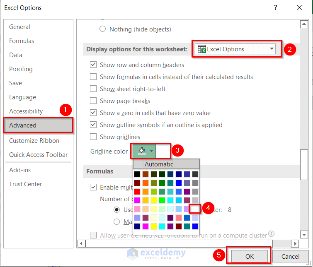Click the vertical scrollbar down arrow
313x267 pixels.
point(304,235)
